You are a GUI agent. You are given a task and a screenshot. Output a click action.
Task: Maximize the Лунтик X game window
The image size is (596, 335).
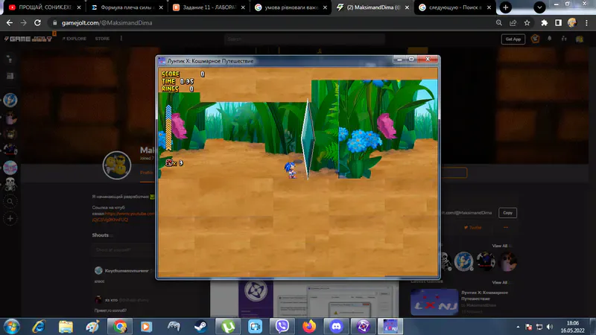coord(411,59)
